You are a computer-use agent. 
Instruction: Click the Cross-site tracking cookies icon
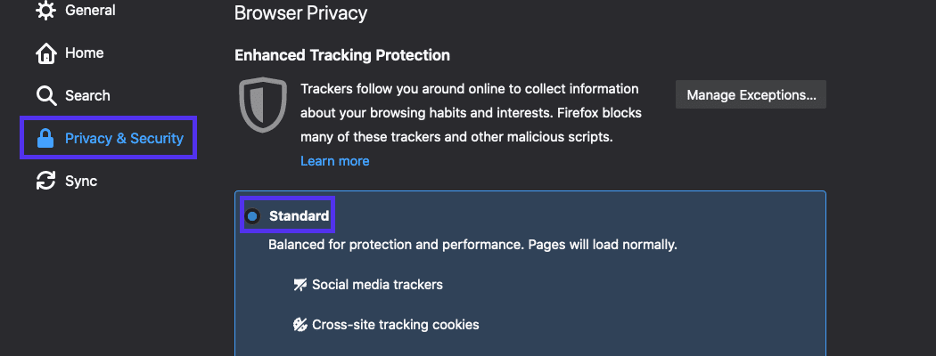tap(300, 325)
